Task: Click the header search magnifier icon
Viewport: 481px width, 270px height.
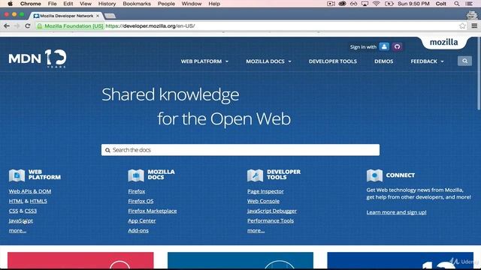Action: point(464,61)
